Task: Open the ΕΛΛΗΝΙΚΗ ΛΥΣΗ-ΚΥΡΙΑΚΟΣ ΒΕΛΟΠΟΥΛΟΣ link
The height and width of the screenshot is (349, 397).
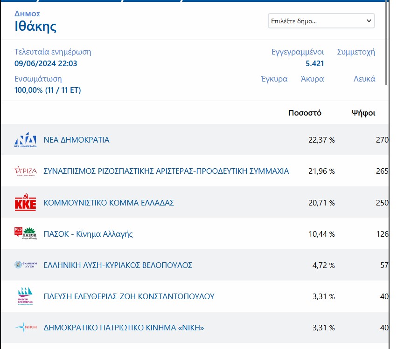Action: pos(118,265)
